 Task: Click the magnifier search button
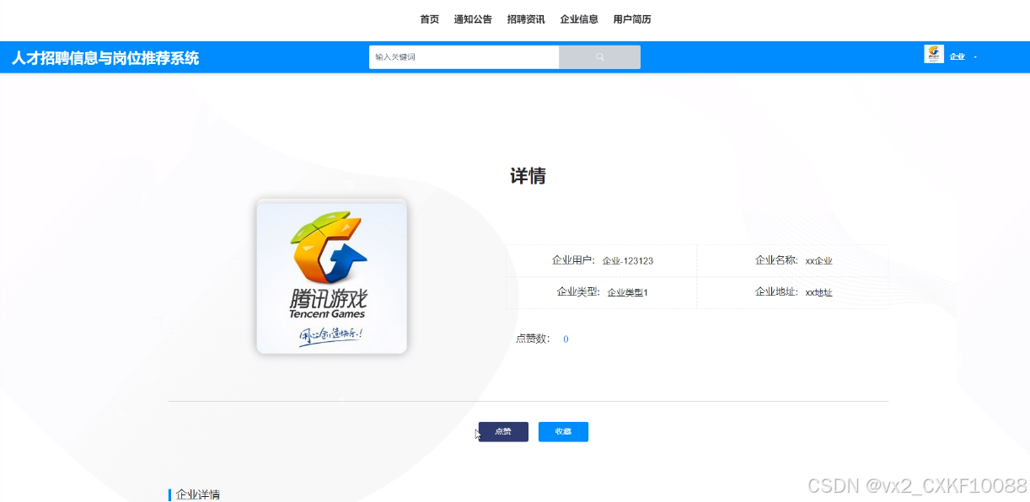pos(600,57)
